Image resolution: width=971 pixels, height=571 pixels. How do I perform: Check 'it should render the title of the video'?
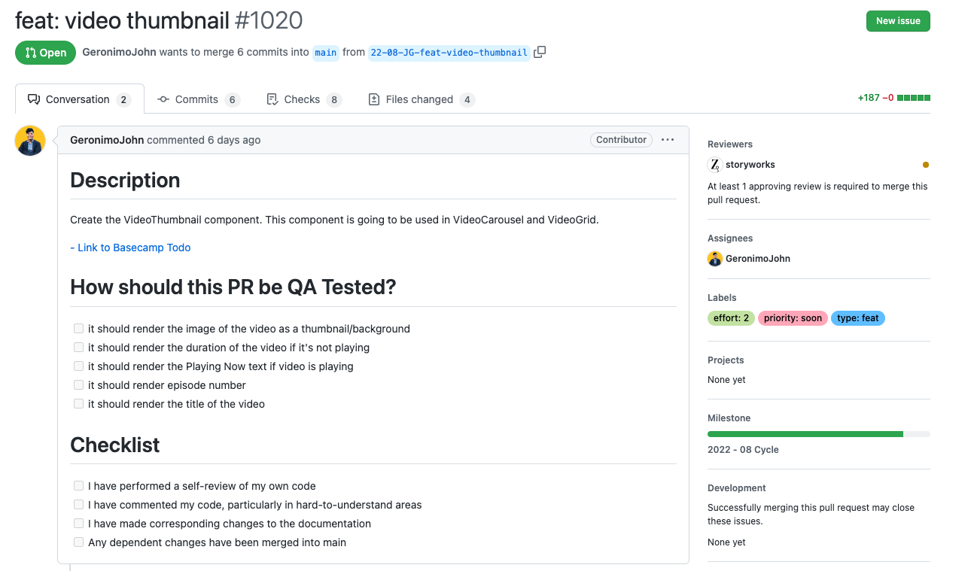(x=78, y=403)
